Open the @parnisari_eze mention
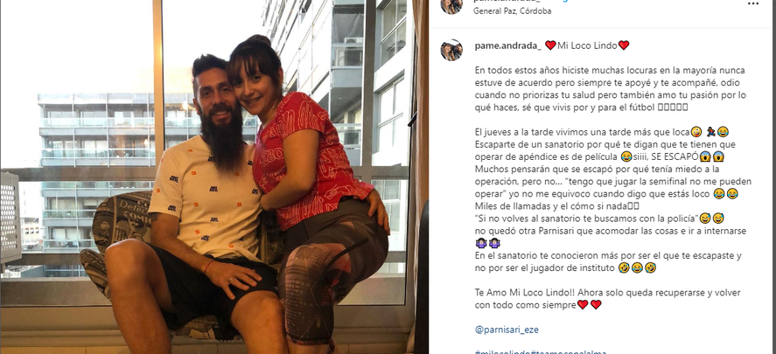 pos(507,330)
